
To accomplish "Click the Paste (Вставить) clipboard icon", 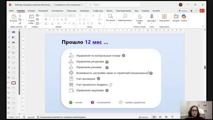I will pos(14,17).
